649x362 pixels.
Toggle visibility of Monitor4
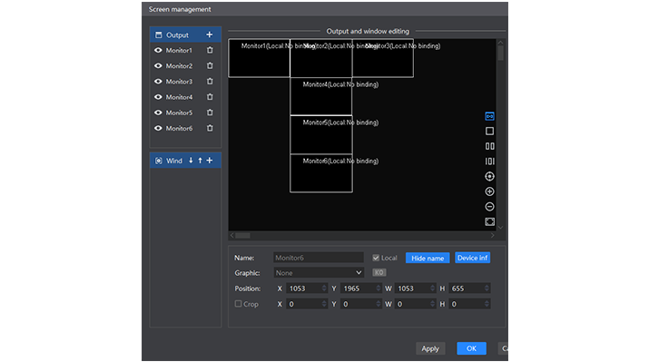(x=158, y=97)
